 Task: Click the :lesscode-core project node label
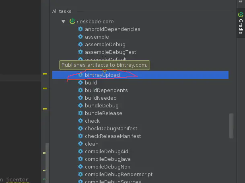point(95,22)
